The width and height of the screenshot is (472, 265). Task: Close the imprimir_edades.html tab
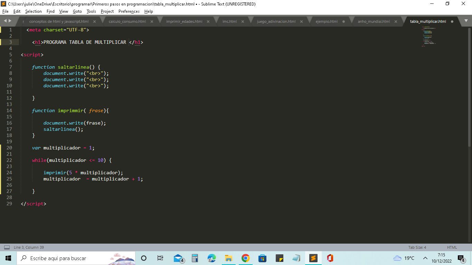[x=208, y=21]
